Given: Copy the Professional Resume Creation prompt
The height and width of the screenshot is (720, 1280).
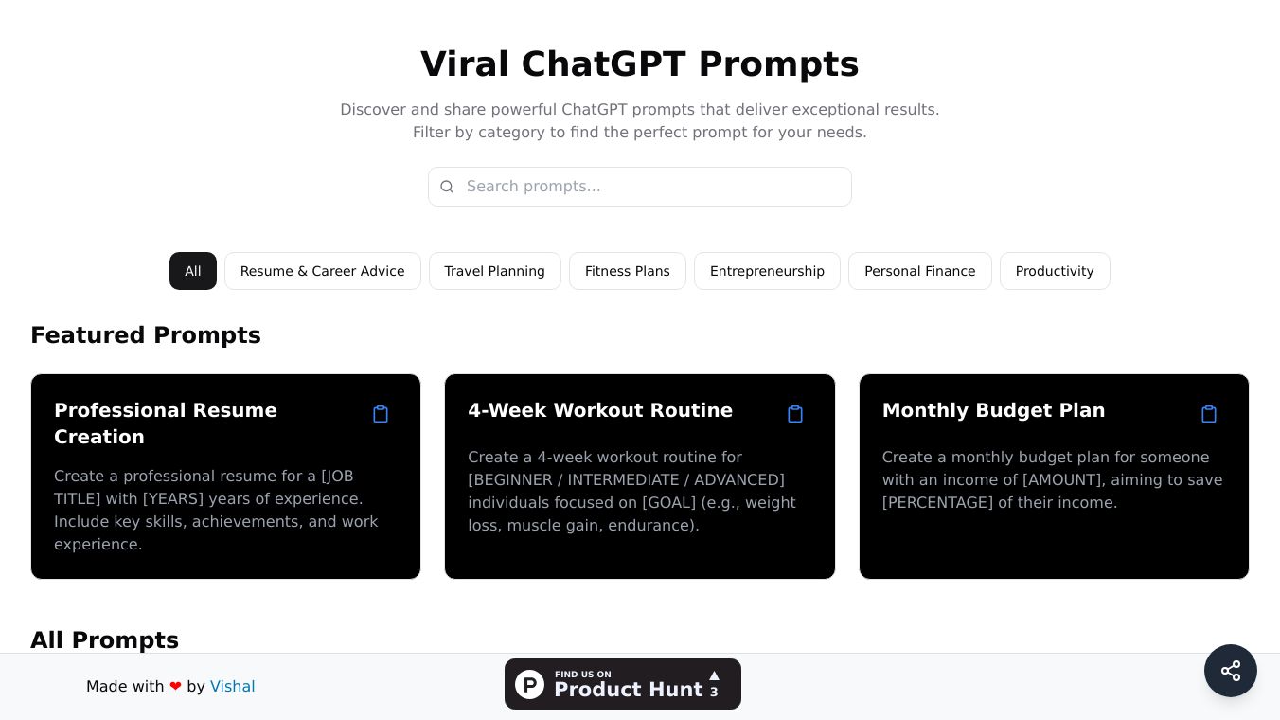Looking at the screenshot, I should click(x=381, y=414).
